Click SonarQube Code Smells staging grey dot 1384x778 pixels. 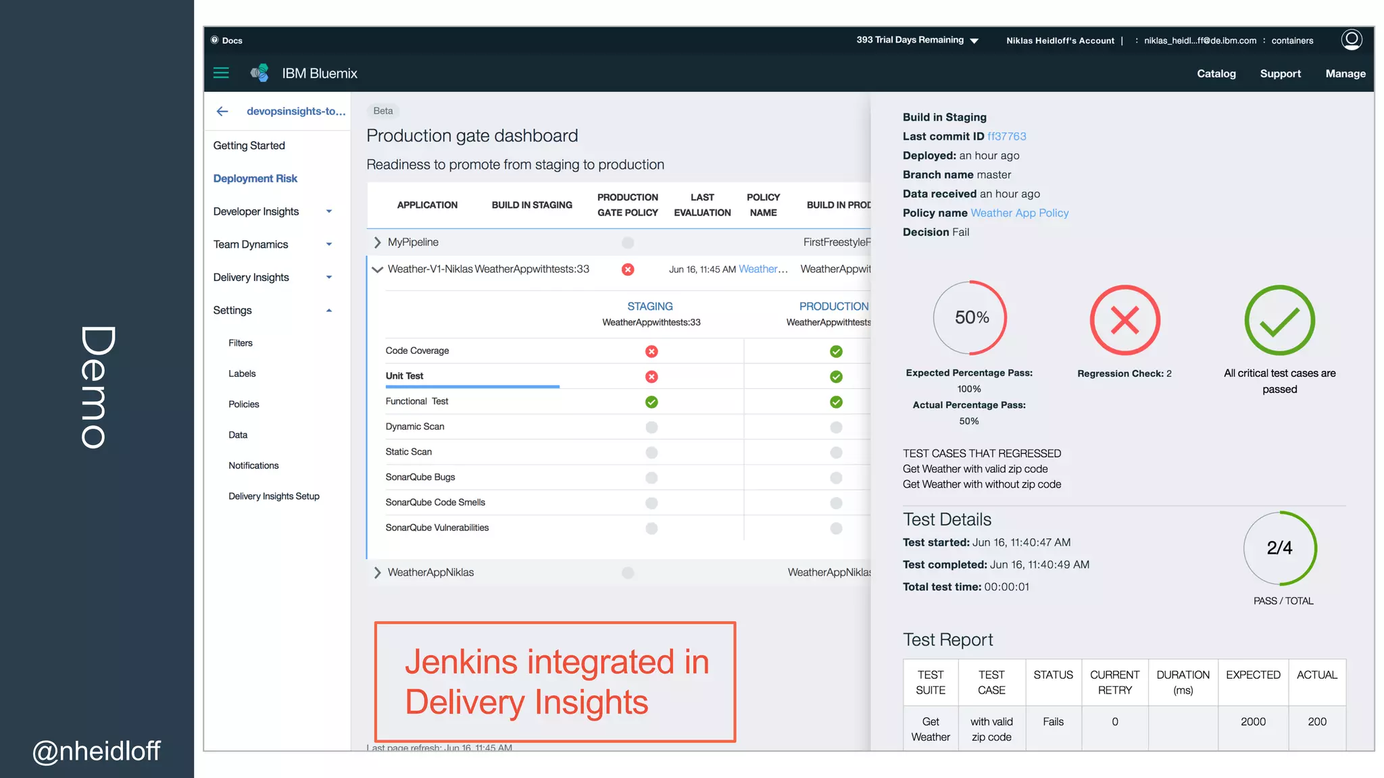[651, 503]
